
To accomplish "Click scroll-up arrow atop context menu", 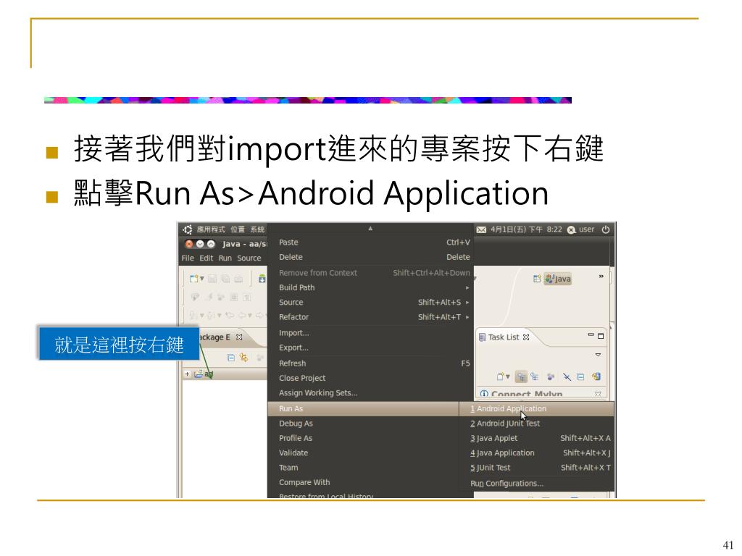I will [x=370, y=228].
